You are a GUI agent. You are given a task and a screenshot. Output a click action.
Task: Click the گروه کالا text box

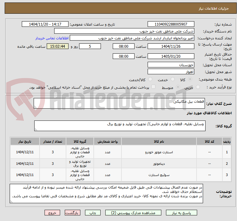coord(120,126)
